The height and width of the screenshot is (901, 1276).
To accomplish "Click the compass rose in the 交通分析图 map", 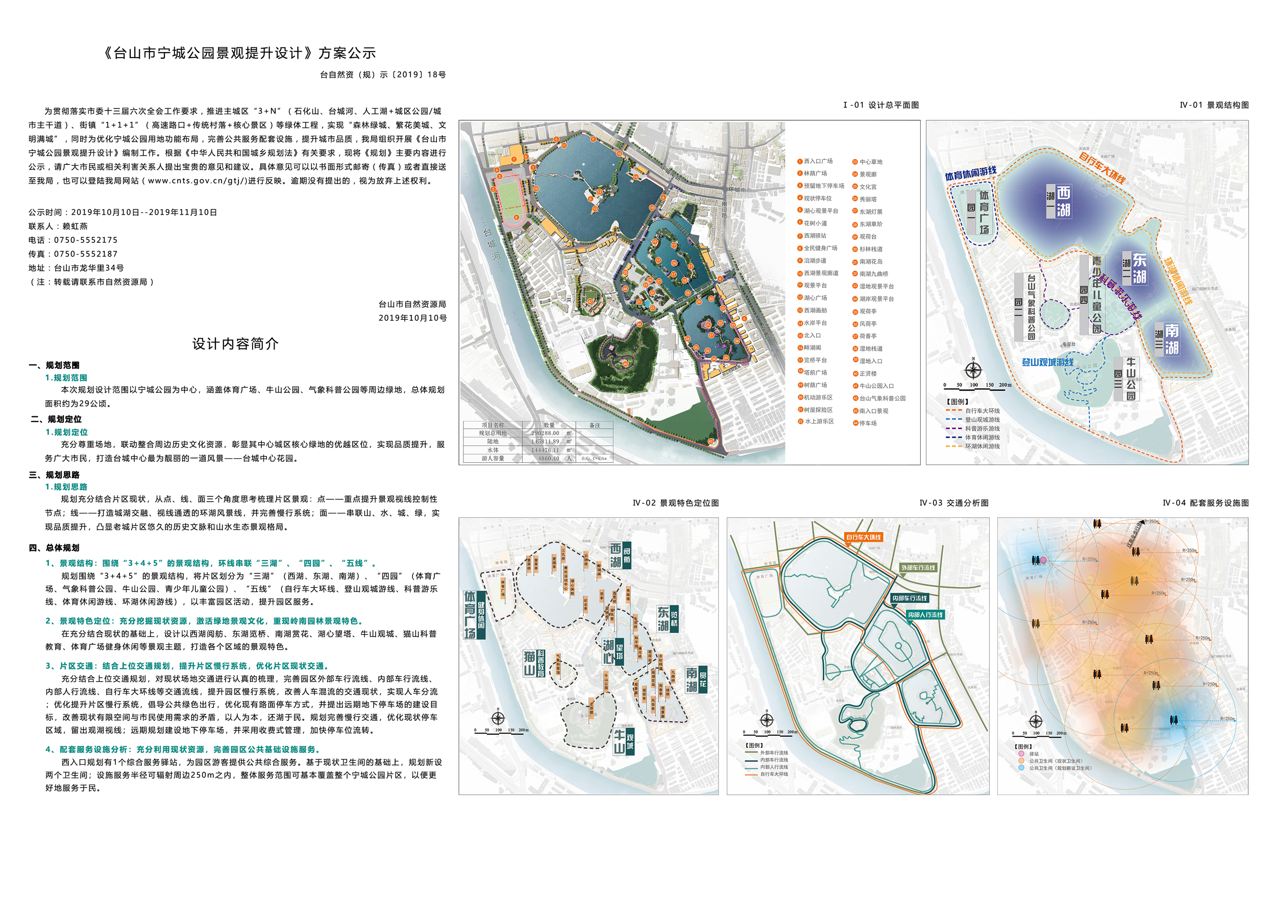I will [x=767, y=720].
